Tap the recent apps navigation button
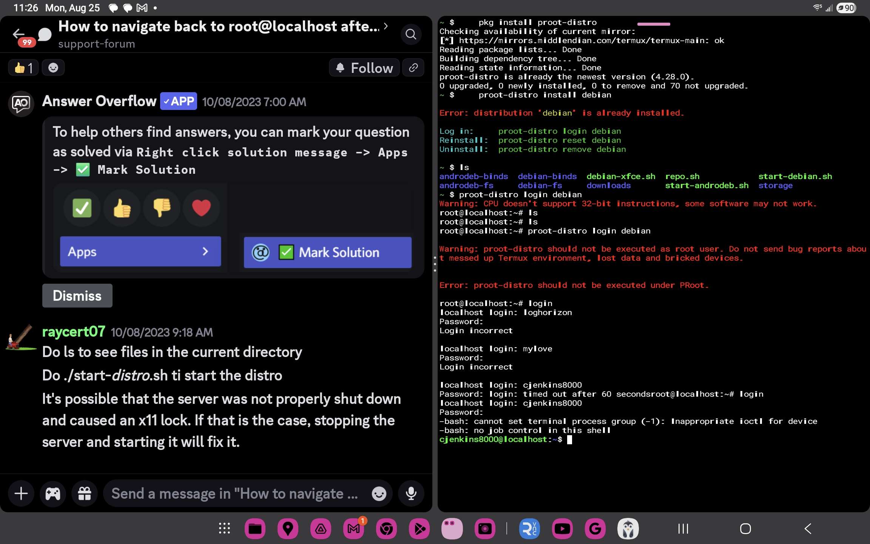 pyautogui.click(x=683, y=529)
